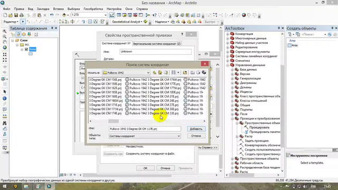Click the Project tool in ArcToolbox
Image resolution: width=338 pixels, height=190 pixels.
tap(259, 128)
